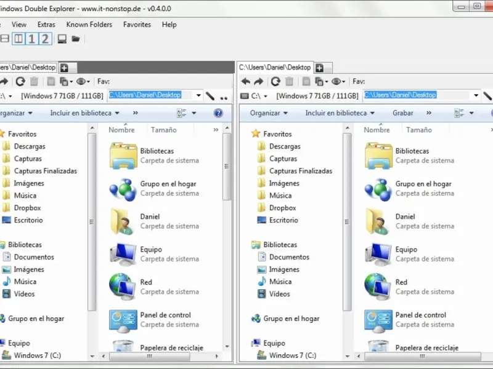The height and width of the screenshot is (369, 493).
Task: Select the left pane Desktop tab
Action: (28, 68)
